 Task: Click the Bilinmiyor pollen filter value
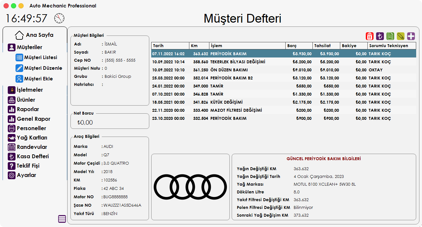tap(303, 208)
